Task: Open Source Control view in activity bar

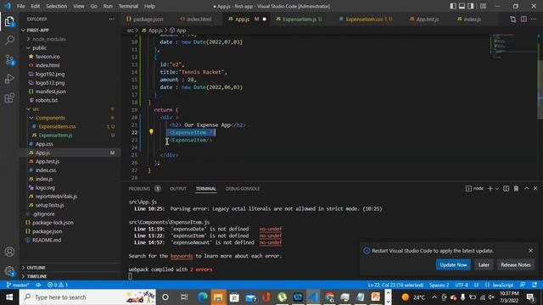Action: (9, 60)
